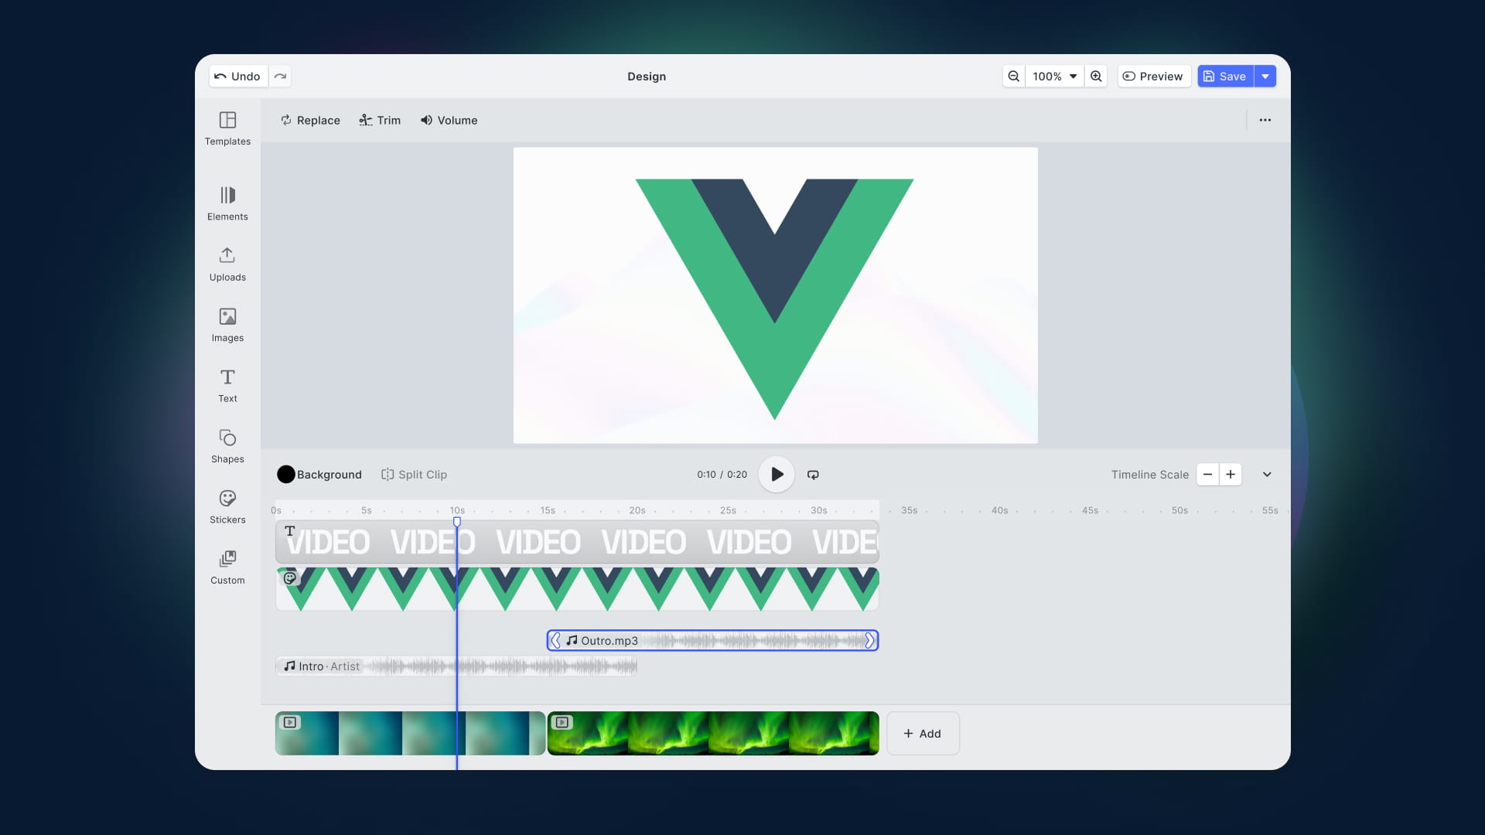Viewport: 1485px width, 835px height.
Task: Click the video icon on the teal clip
Action: tap(290, 722)
